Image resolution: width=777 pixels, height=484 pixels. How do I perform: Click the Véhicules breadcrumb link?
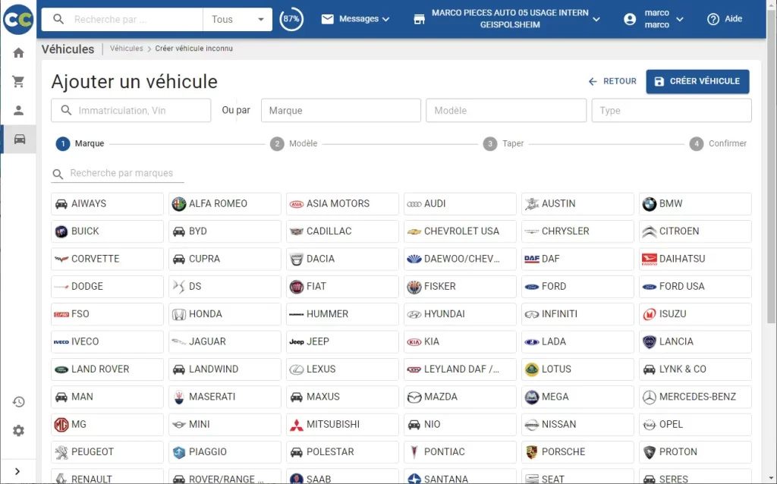point(127,49)
